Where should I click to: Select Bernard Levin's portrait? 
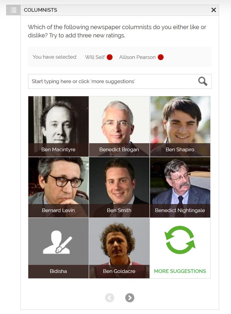(x=58, y=187)
